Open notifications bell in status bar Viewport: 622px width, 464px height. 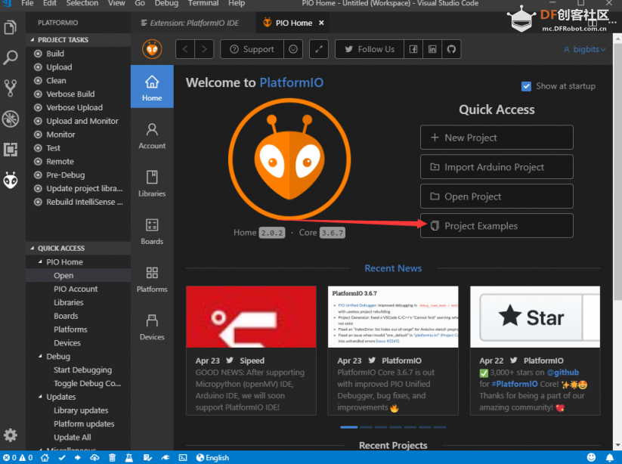click(610, 458)
